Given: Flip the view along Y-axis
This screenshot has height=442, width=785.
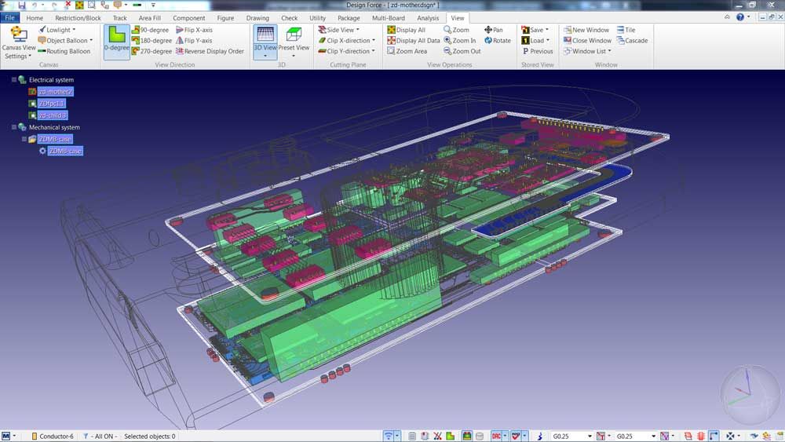Looking at the screenshot, I should pos(194,41).
